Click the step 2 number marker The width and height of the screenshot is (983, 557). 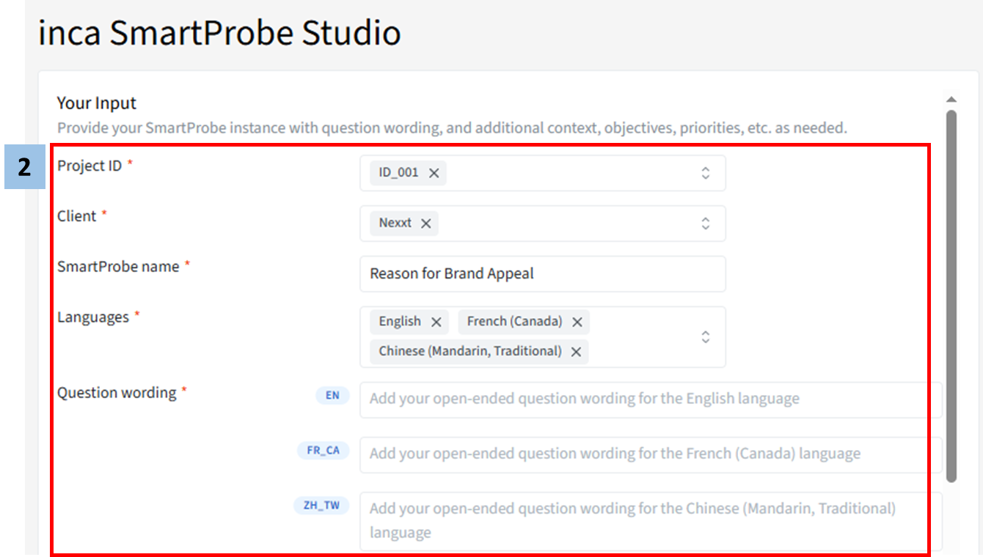25,168
